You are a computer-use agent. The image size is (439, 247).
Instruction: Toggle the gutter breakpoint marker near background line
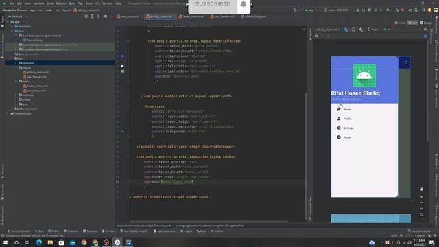pos(122,56)
